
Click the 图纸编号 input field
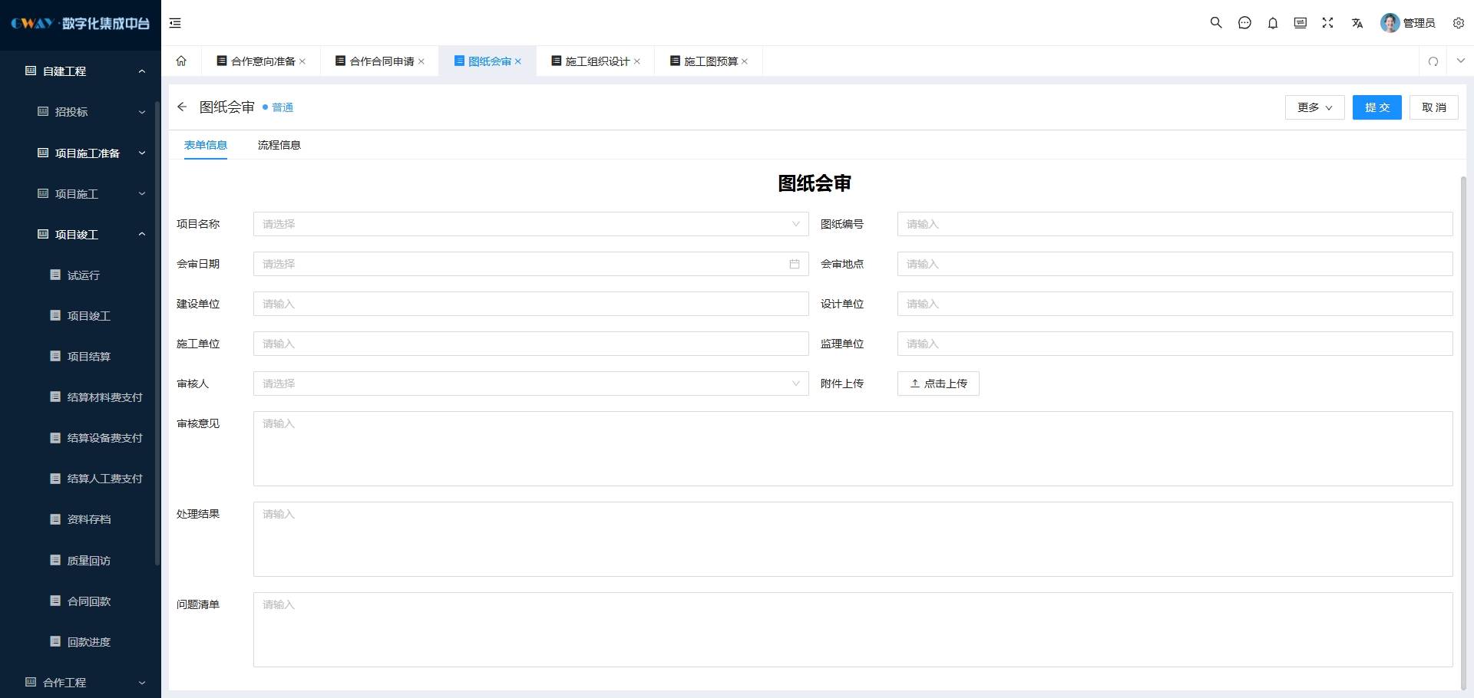[1175, 224]
